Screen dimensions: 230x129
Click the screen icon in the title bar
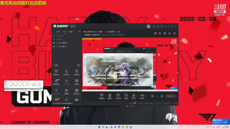point(158,26)
